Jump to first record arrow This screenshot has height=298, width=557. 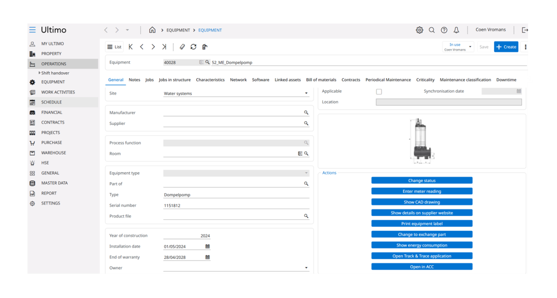click(x=131, y=47)
